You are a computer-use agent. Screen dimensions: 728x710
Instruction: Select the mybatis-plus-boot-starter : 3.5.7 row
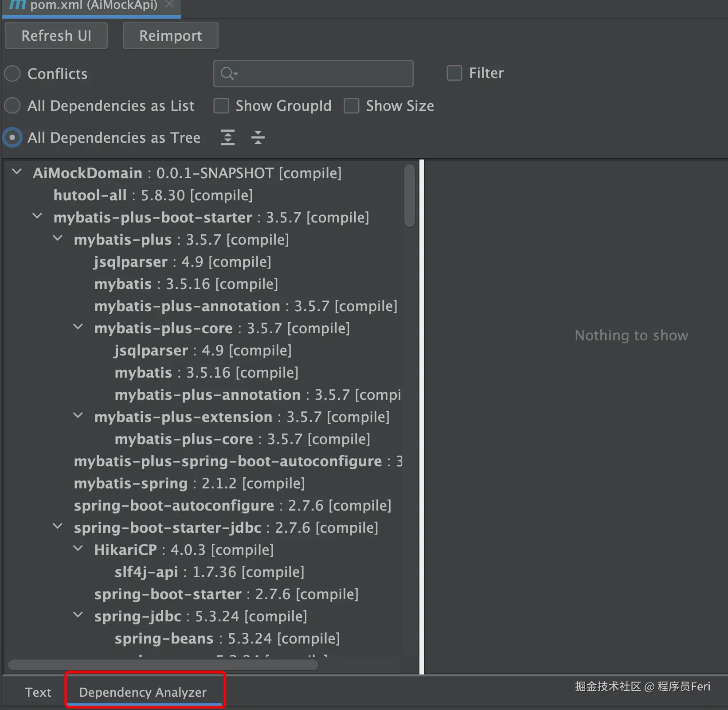[211, 218]
